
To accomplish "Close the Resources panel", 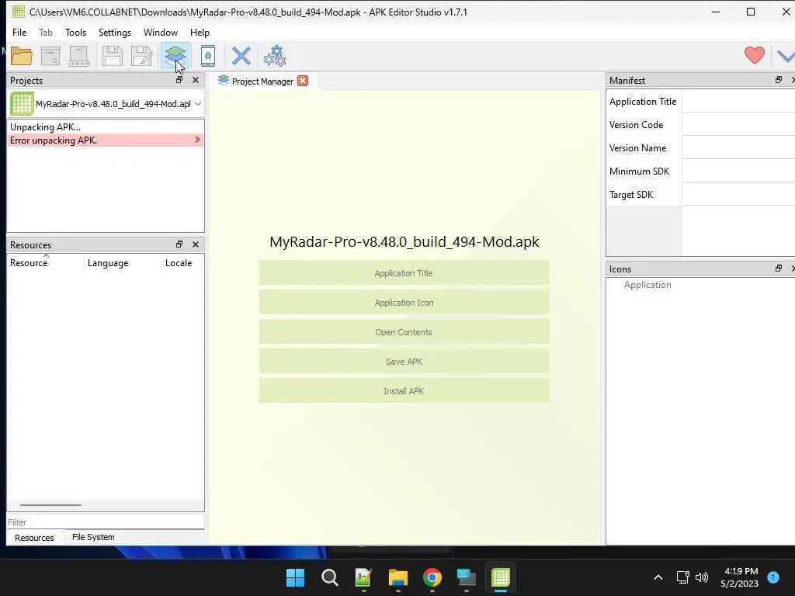I will [x=196, y=244].
